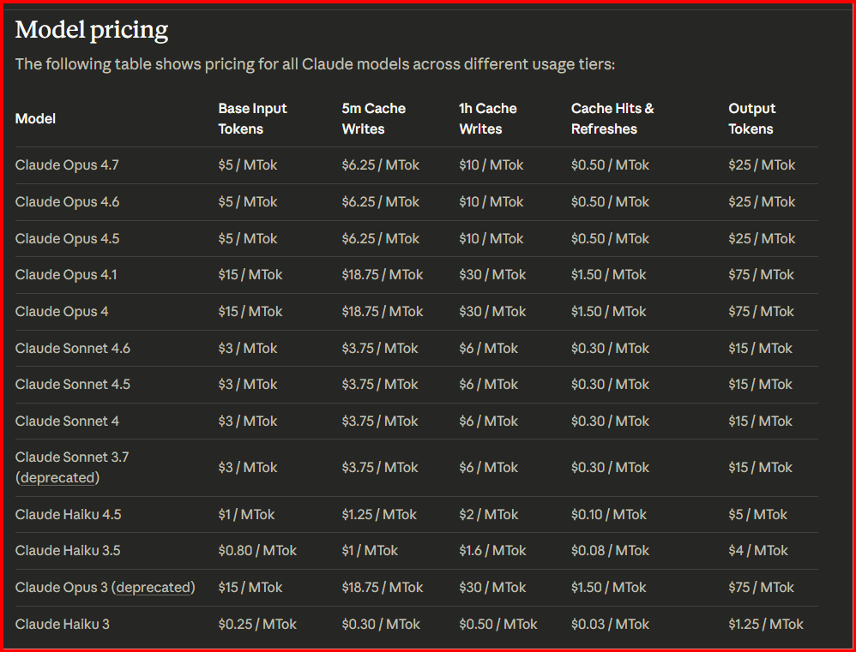The height and width of the screenshot is (652, 856).
Task: Click the Model pricing heading
Action: click(x=92, y=30)
